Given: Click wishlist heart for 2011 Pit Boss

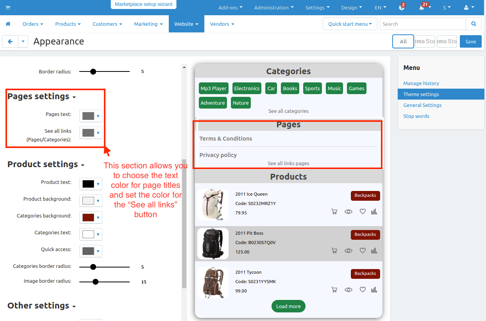Looking at the screenshot, I should click(363, 250).
